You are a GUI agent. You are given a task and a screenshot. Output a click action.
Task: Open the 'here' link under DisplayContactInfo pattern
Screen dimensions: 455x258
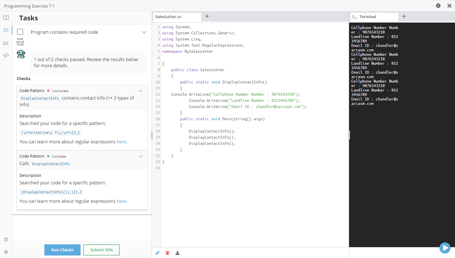[x=122, y=201]
